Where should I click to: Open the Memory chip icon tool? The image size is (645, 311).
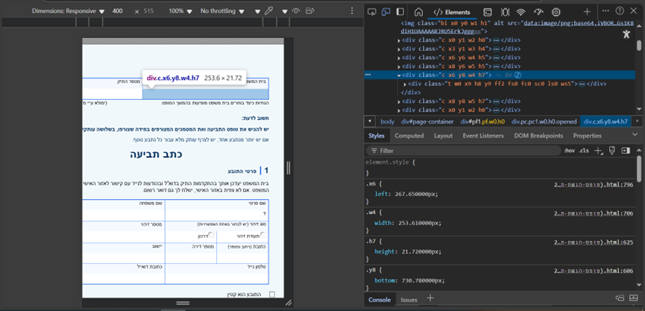[556, 12]
